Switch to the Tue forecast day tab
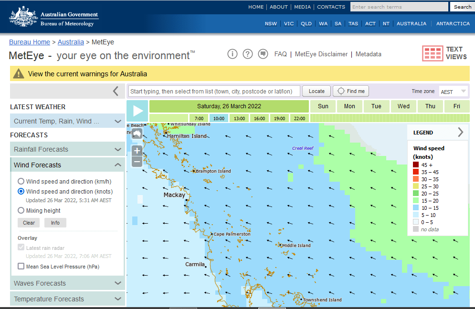 coord(376,106)
